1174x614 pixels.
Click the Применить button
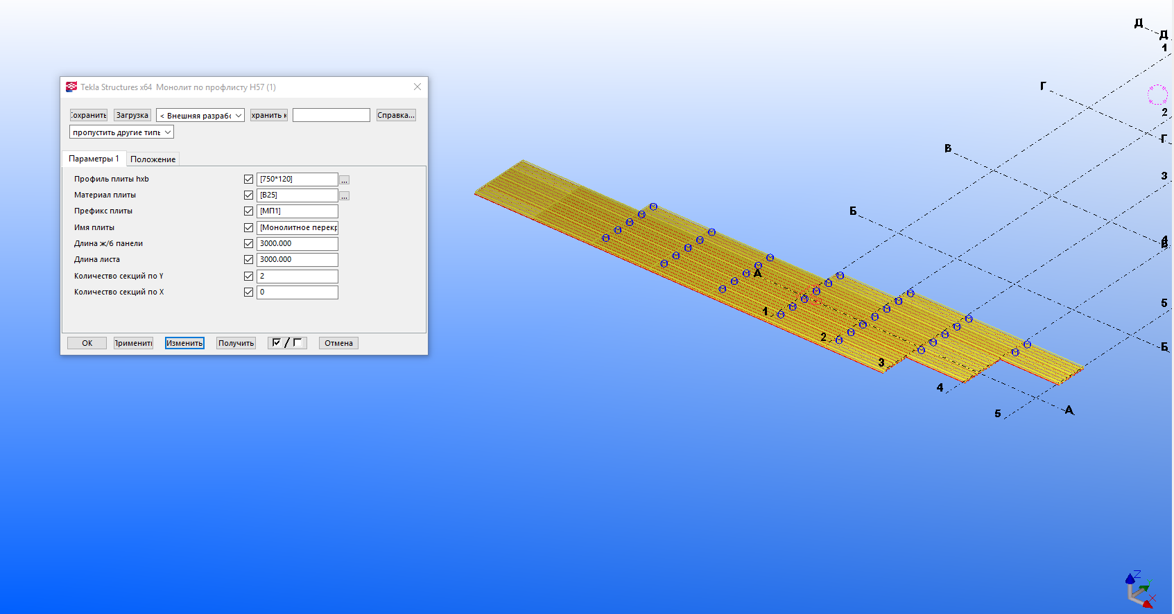coord(133,343)
